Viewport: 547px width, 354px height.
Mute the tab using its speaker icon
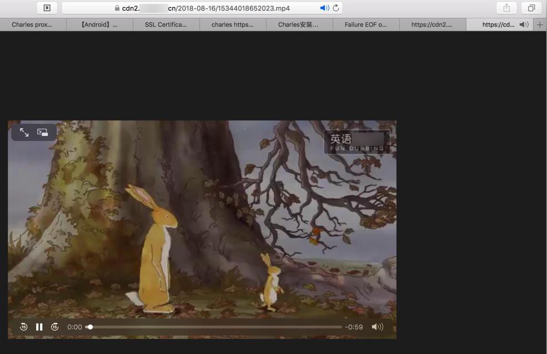coord(524,24)
